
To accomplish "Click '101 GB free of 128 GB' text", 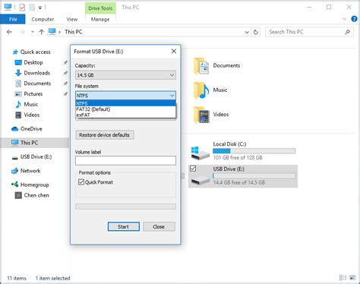I will (238, 157).
